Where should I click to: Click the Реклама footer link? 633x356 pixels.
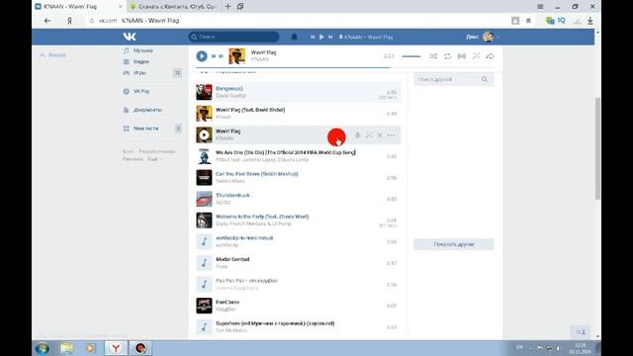133,159
